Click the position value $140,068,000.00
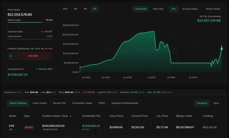This screenshot has width=229, height=138. (x=53, y=126)
